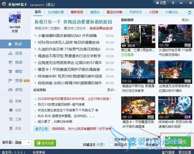Switch to the 加点模拟器 tab
The image size is (194, 154).
click(x=56, y=12)
